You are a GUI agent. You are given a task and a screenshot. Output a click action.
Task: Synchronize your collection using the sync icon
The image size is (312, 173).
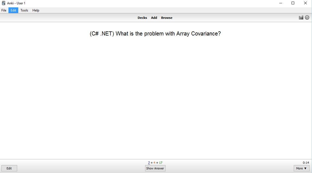tap(307, 17)
